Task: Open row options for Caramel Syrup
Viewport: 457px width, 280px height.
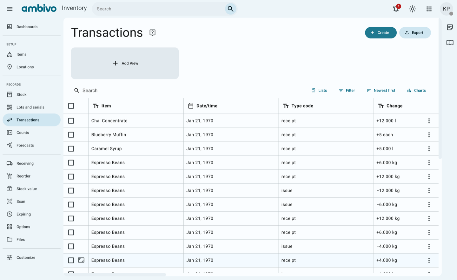Action: (x=429, y=149)
